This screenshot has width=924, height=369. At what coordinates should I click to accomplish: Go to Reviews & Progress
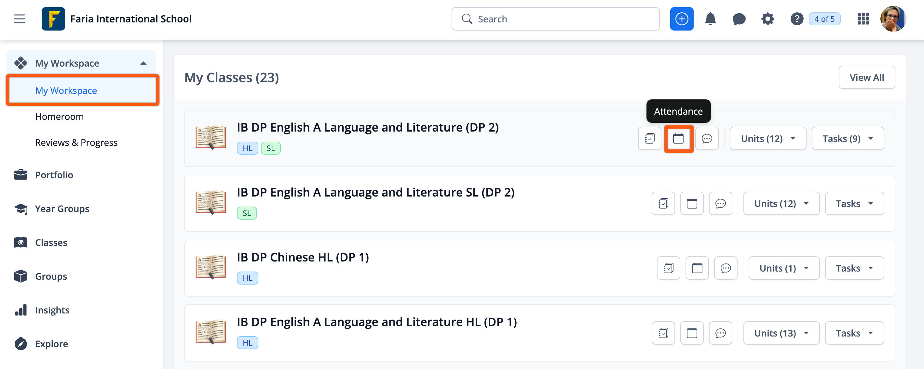pos(76,143)
